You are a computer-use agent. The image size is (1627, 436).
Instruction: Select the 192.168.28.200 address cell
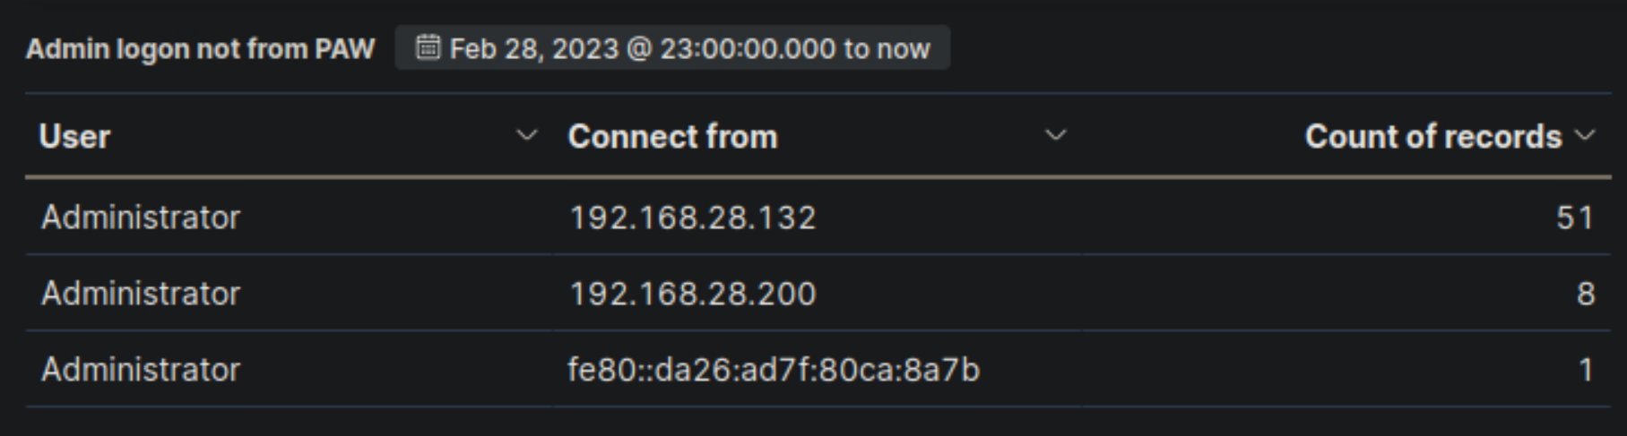tap(692, 294)
